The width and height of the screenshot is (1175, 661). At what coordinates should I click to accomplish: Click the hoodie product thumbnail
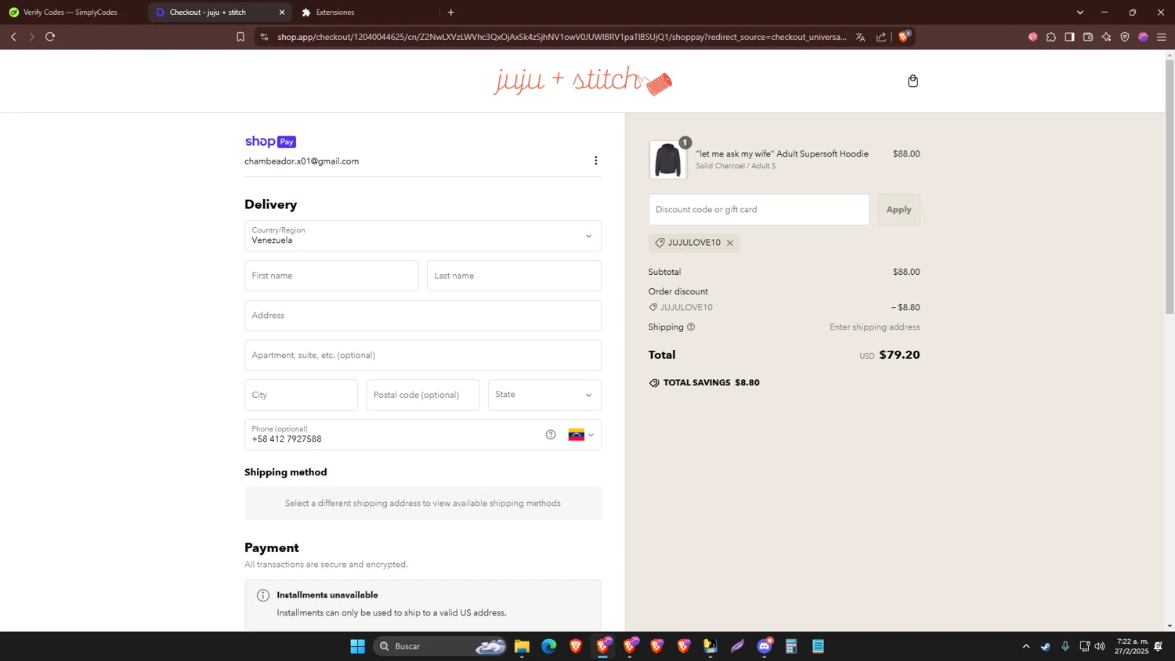pos(667,160)
